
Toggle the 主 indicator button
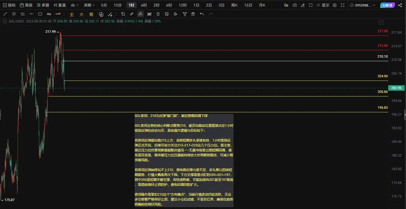click(72, 14)
